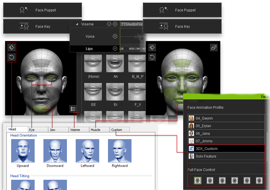Close the Voice track
The image size is (270, 190).
point(115,36)
